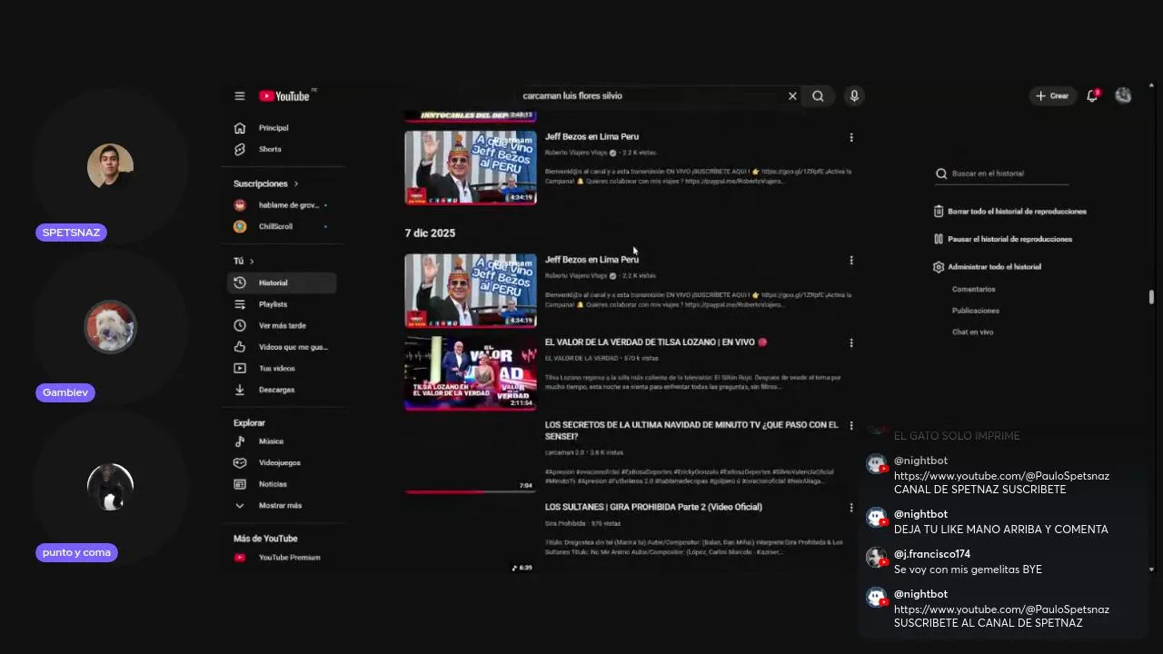Click the '7 dic 2025' date heading
The height and width of the screenshot is (654, 1163).
(430, 233)
